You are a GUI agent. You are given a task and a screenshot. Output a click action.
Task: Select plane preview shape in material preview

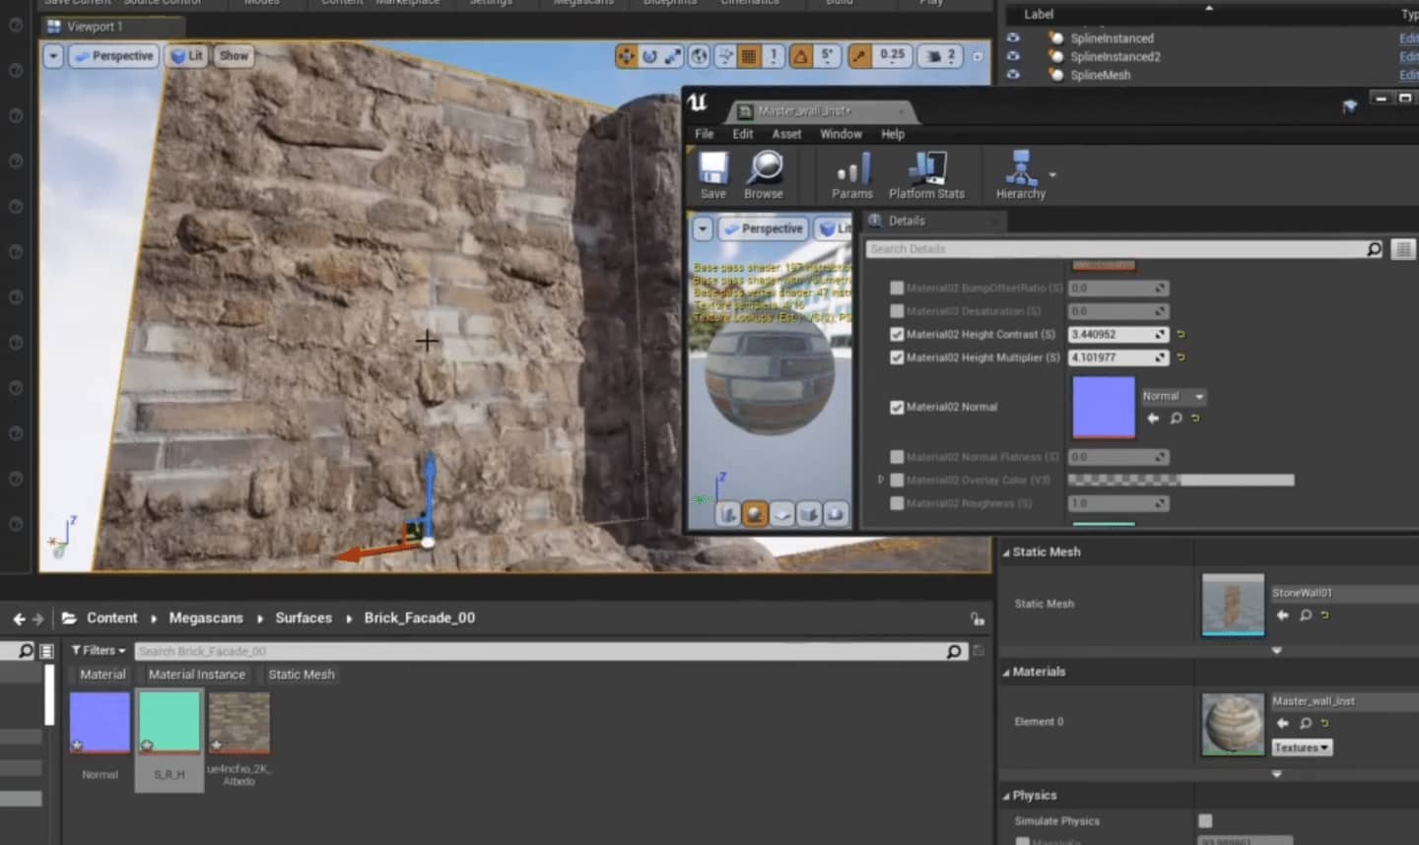[782, 513]
